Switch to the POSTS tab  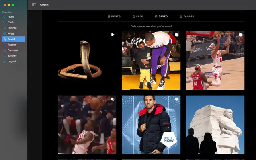[114, 16]
